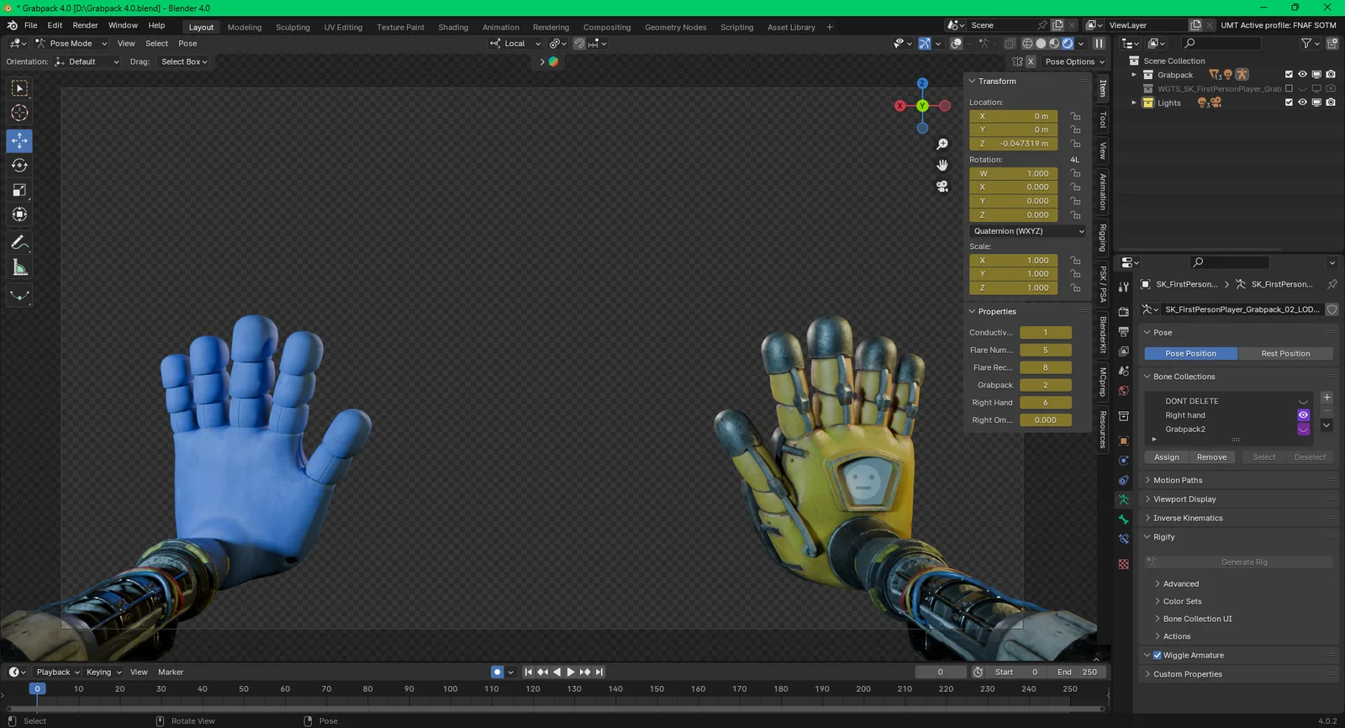Open the Object properties tab
This screenshot has width=1345, height=728.
(x=1124, y=440)
